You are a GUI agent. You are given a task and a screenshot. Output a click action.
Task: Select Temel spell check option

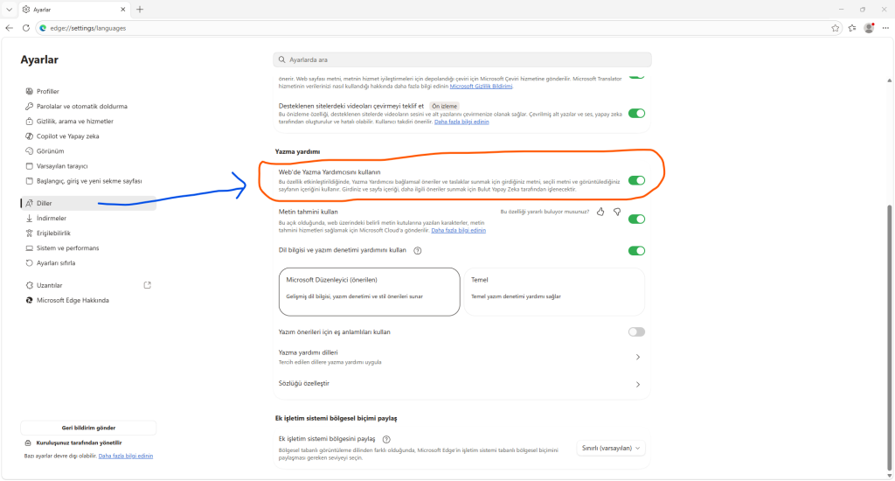554,291
